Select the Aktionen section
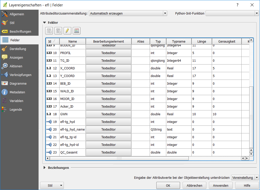The height and width of the screenshot is (190, 260). click(16, 66)
